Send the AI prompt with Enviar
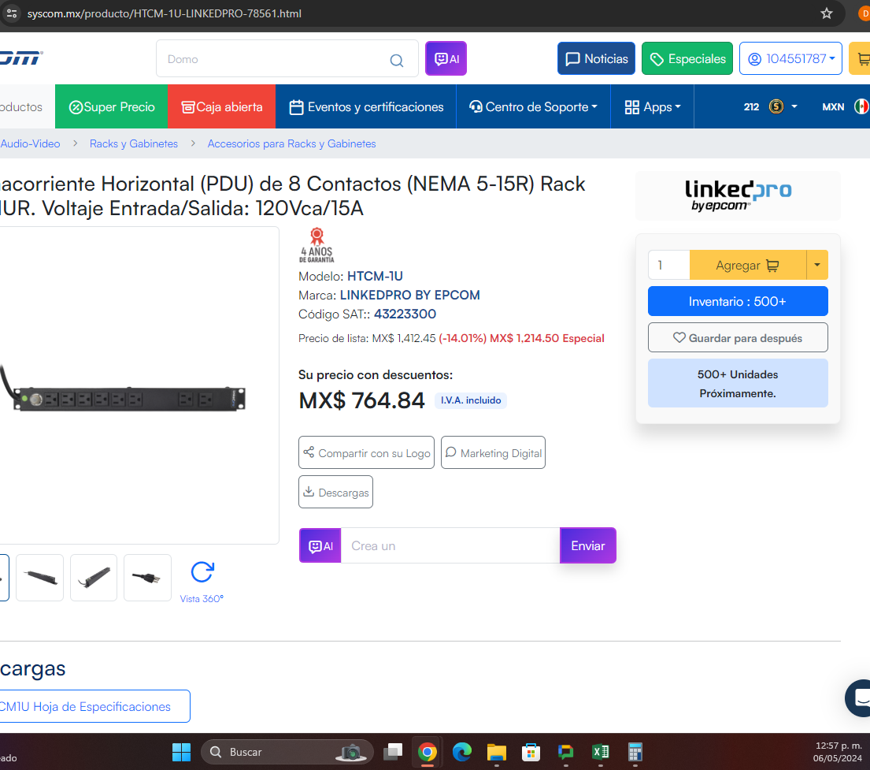 (587, 545)
